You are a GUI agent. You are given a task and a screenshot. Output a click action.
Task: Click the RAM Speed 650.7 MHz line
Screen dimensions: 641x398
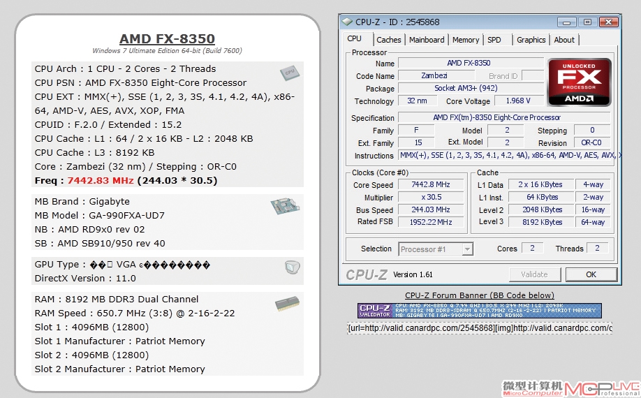[135, 314]
